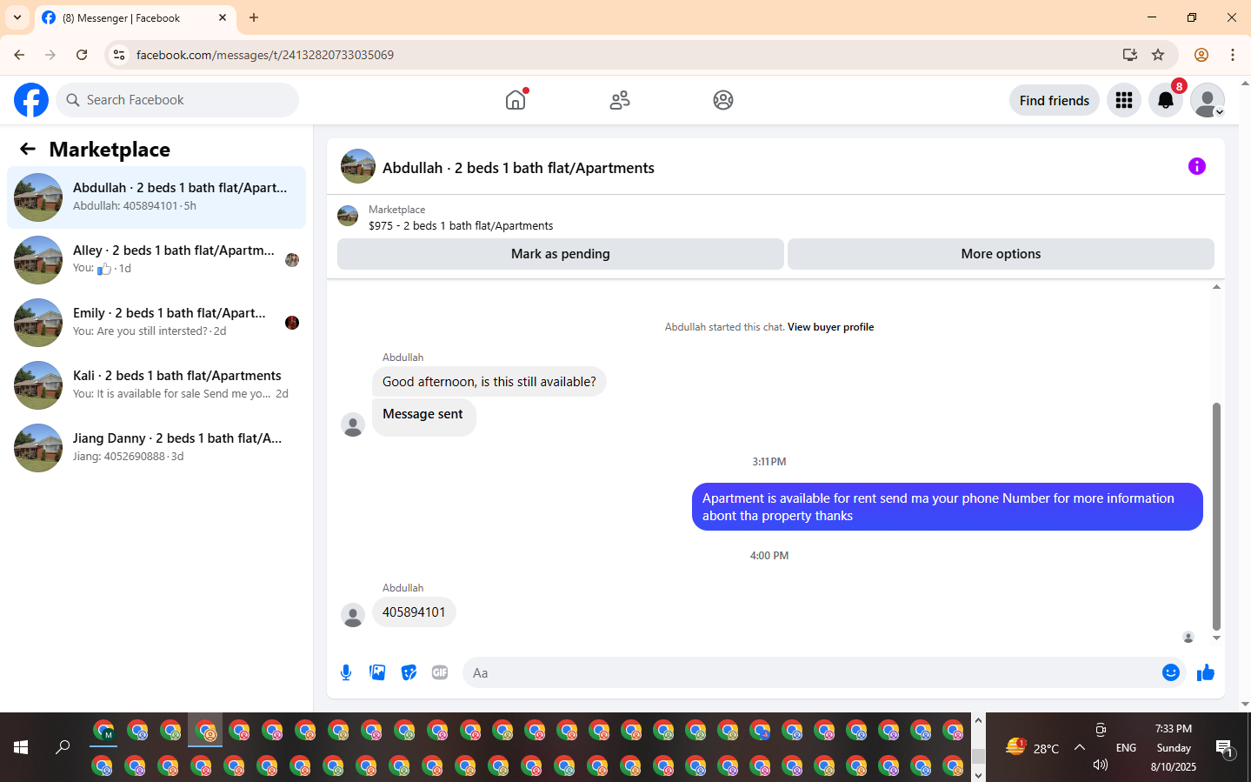Show hidden system tray icons
Screen dimensions: 1251x782
coord(1080,747)
